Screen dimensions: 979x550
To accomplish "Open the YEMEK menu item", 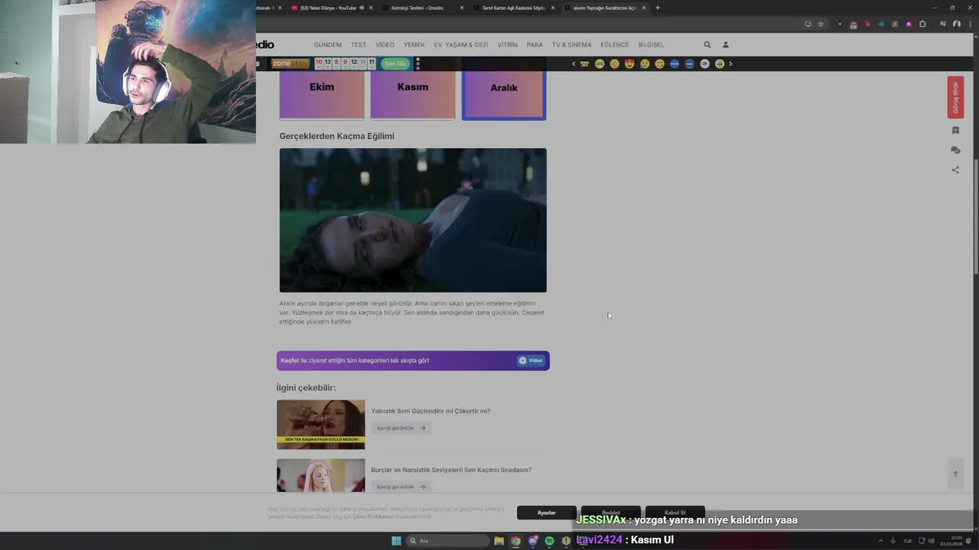I will click(414, 45).
